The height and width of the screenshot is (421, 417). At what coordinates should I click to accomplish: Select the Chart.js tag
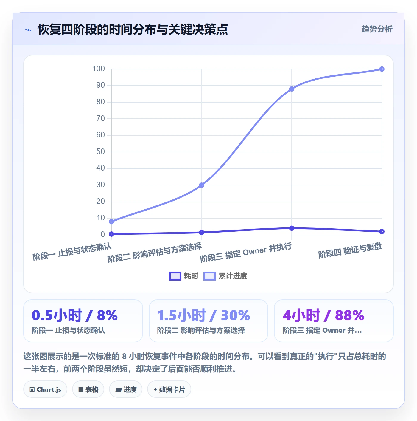(x=45, y=389)
